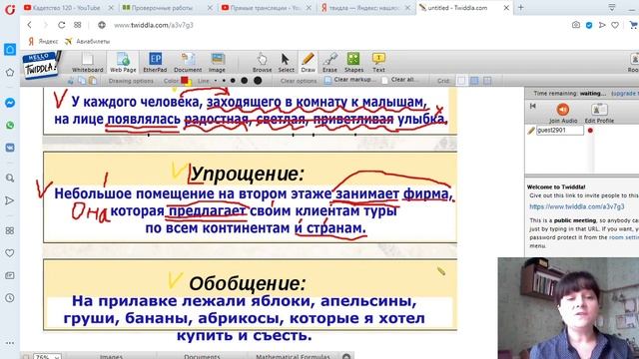Switch to the твидла Яндекс tab
Screen dimensions: 639x359
coord(365,8)
